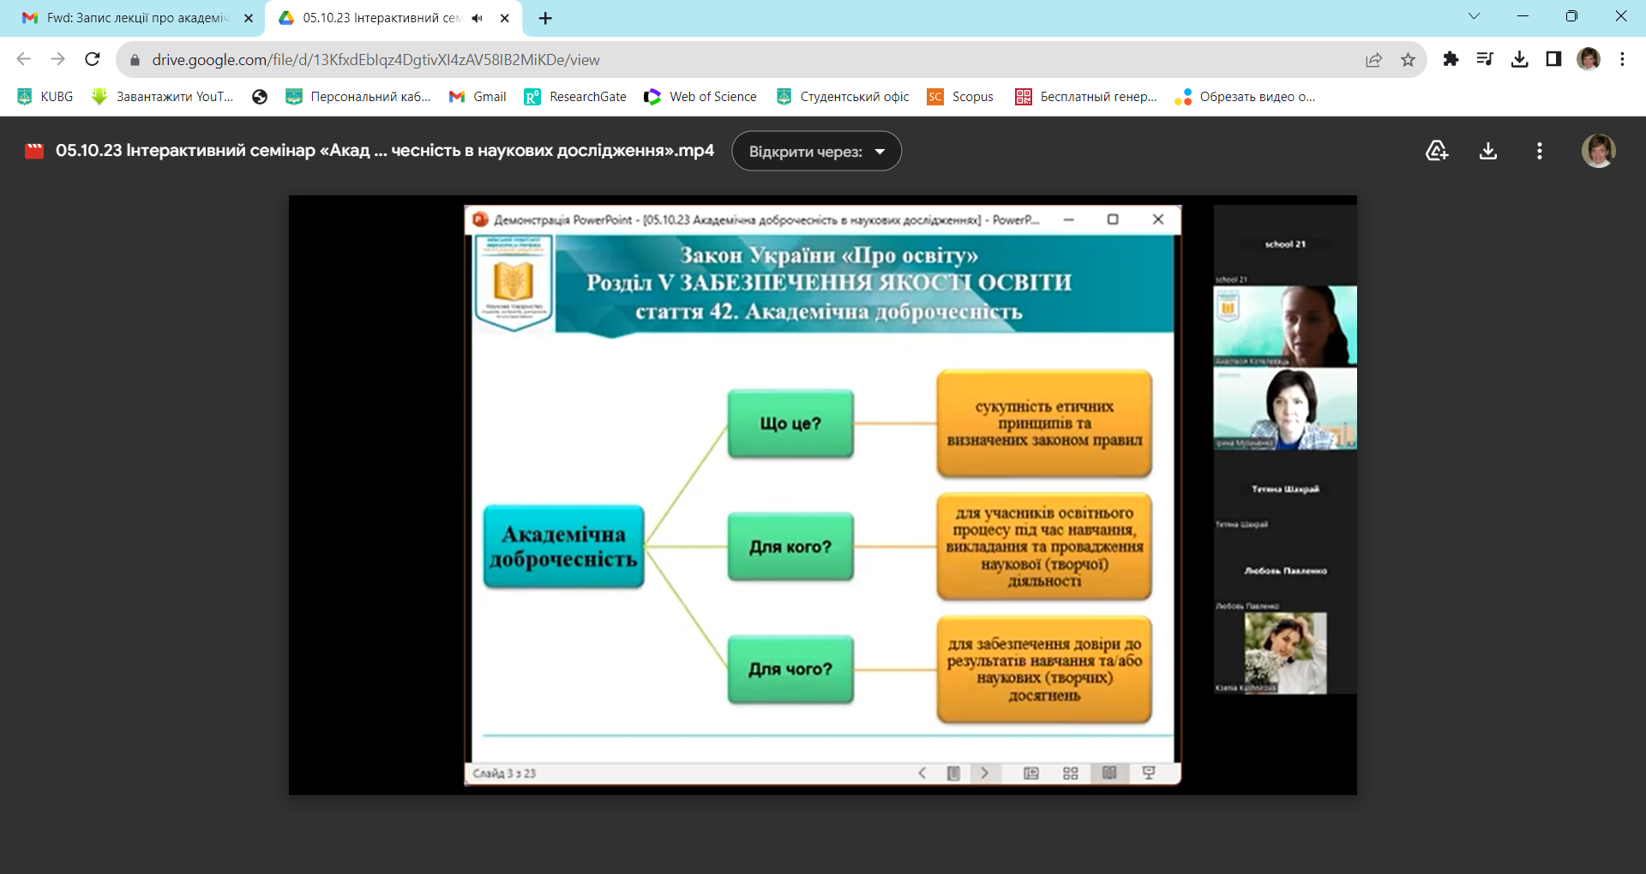Expand the 'Відкрити через' dropdown
The image size is (1646, 874).
(816, 152)
